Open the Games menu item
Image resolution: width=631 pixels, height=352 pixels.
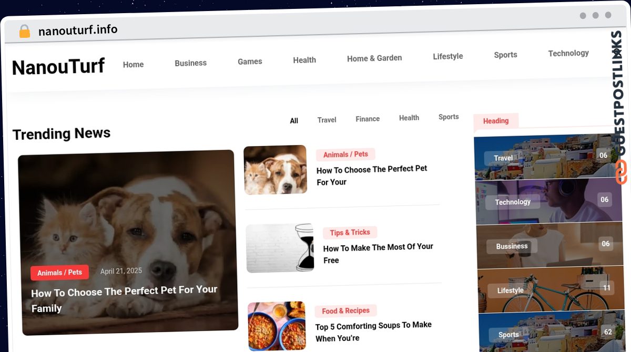[x=250, y=61]
